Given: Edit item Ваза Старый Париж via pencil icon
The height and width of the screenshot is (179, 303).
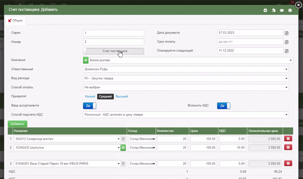Looking at the screenshot, I should [123, 164].
